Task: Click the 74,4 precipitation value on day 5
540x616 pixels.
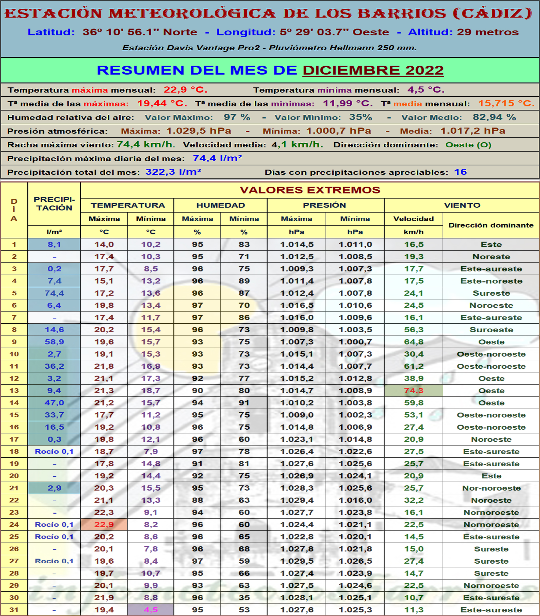Action: pos(54,293)
